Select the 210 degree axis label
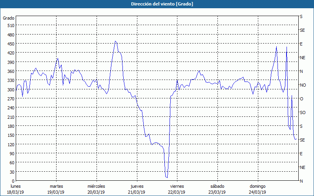 pos(11,117)
